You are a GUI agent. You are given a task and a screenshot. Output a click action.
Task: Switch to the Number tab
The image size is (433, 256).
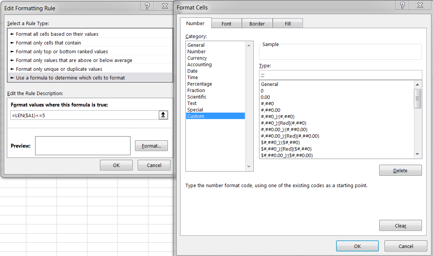pyautogui.click(x=195, y=24)
